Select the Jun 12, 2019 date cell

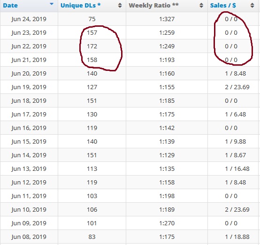click(x=29, y=182)
